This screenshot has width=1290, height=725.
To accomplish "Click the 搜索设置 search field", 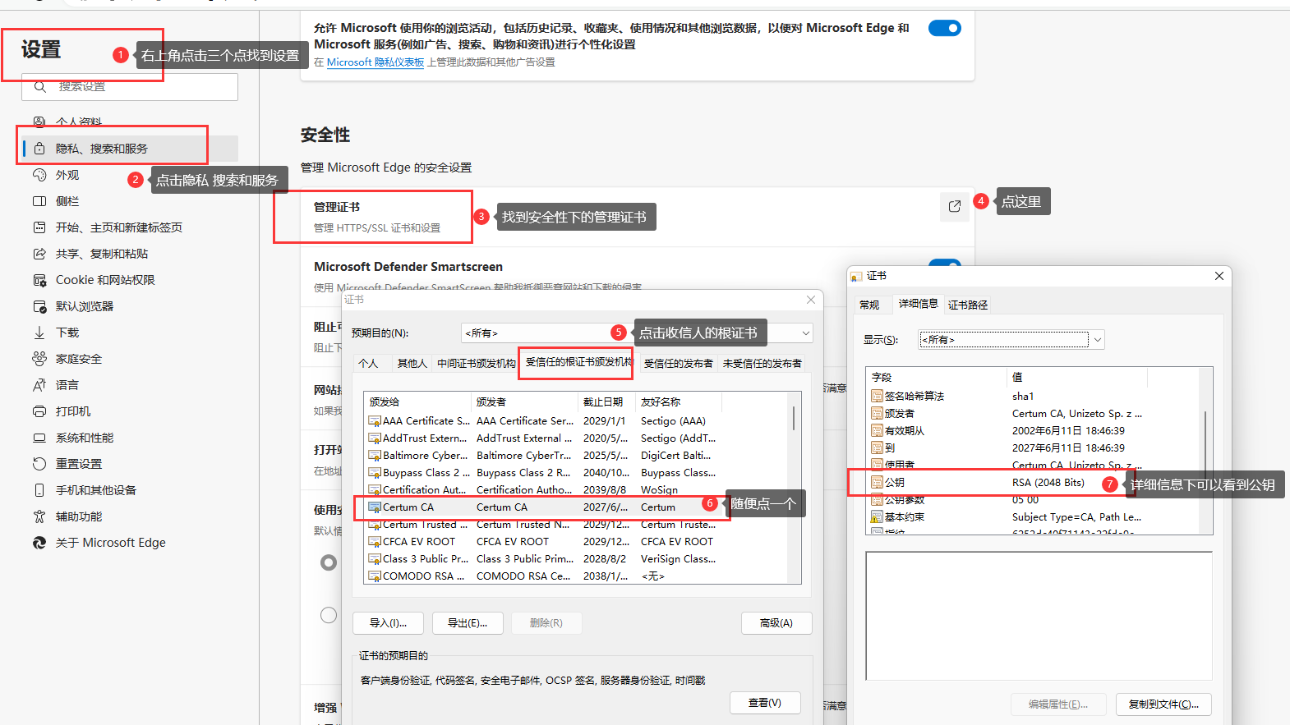I will point(130,86).
